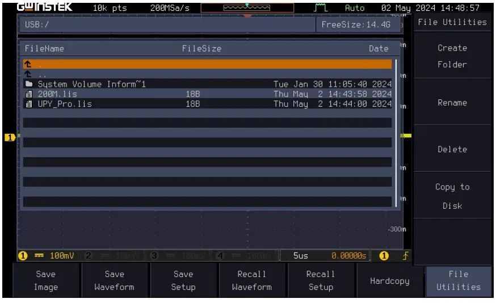Select the UPY_Pro.lis file icon
This screenshot has width=496, height=303.
click(29, 104)
